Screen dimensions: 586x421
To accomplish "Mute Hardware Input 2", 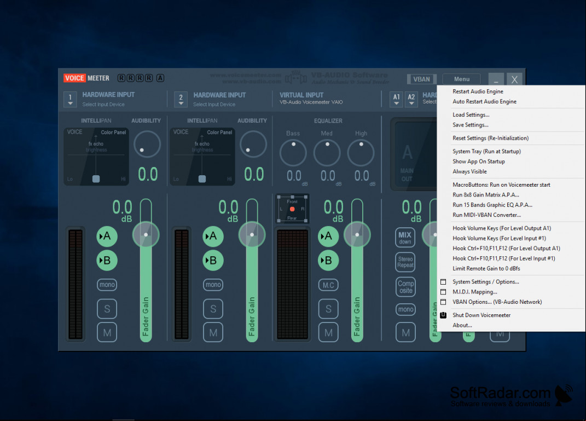I will coord(213,332).
